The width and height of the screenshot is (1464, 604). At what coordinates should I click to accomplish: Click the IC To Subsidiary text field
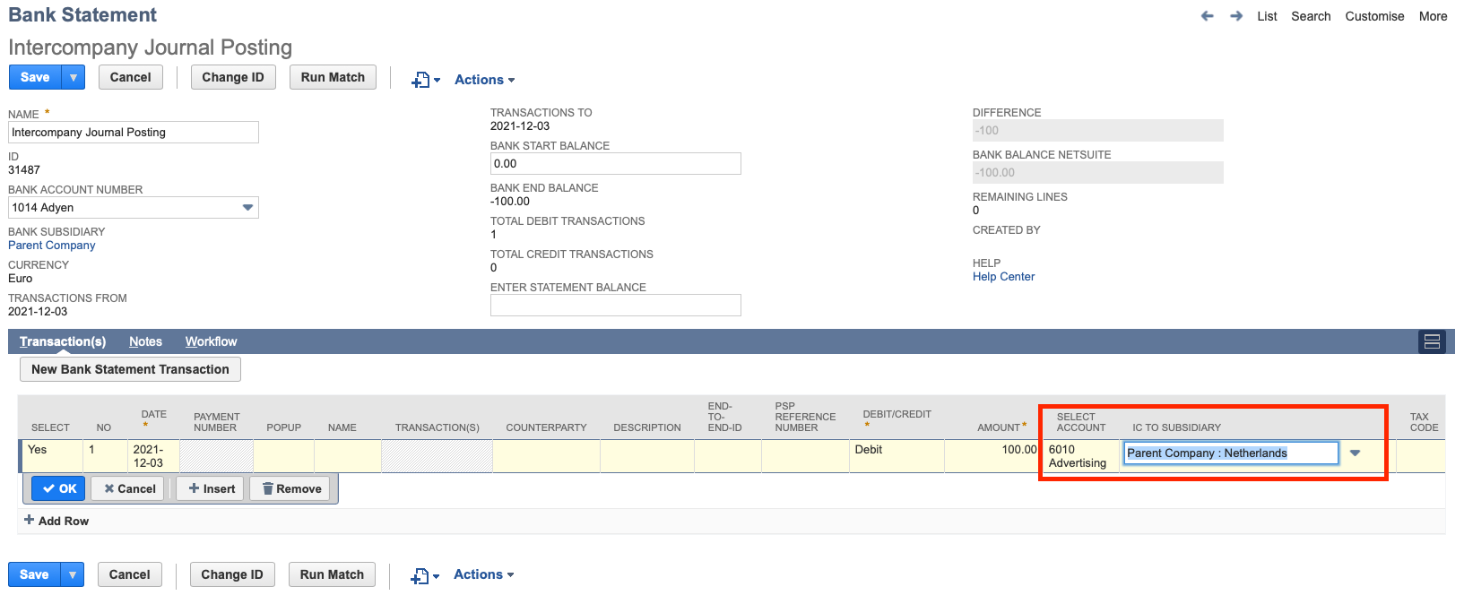(x=1231, y=453)
